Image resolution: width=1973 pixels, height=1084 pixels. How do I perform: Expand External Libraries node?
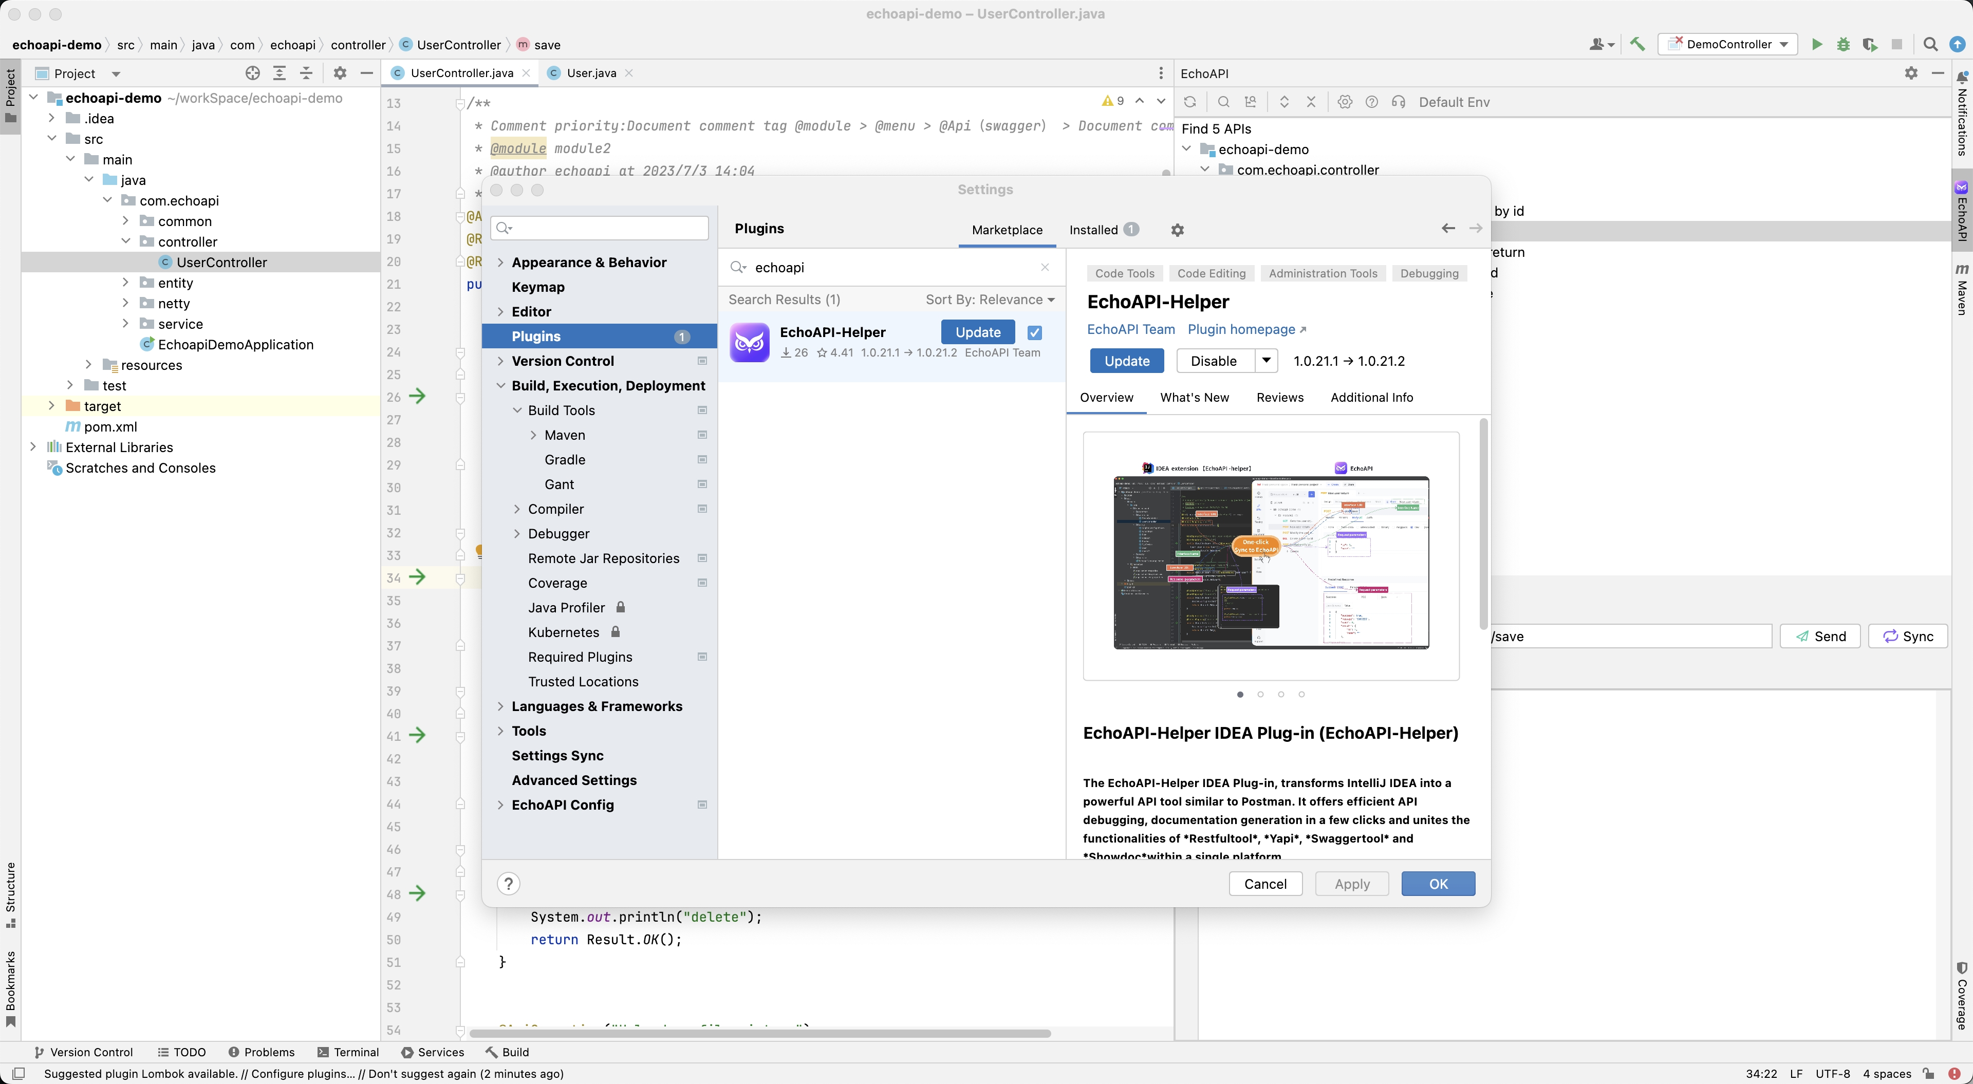tap(33, 446)
